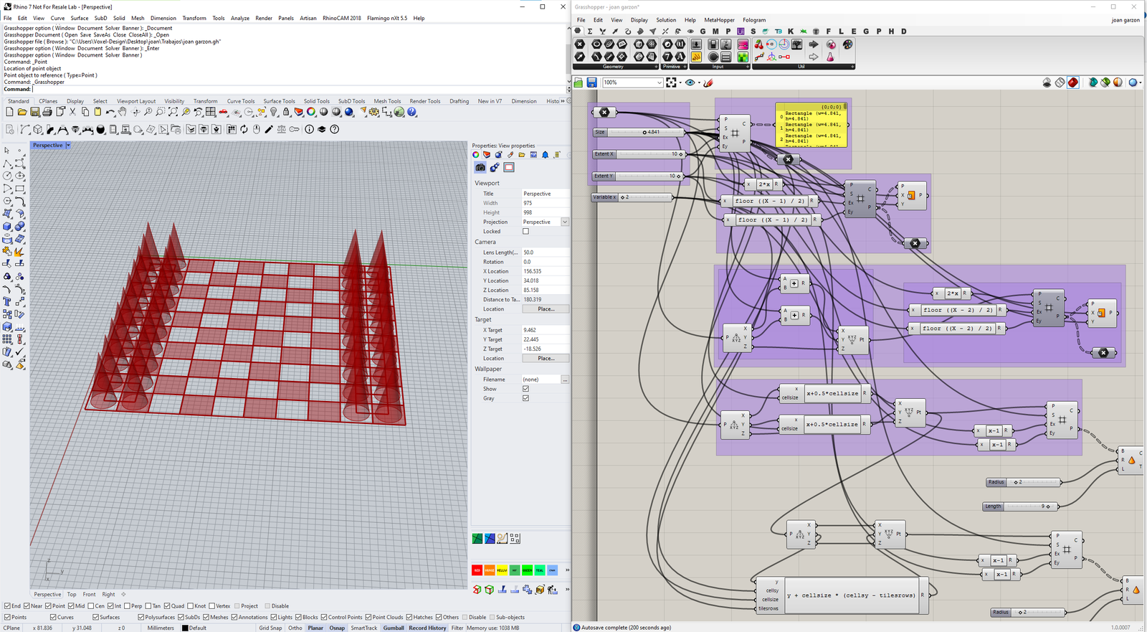Click the red layer color swatch
1147x632 pixels.
(x=477, y=570)
